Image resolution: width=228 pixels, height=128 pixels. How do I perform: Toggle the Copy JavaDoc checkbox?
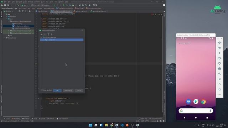coord(42,90)
